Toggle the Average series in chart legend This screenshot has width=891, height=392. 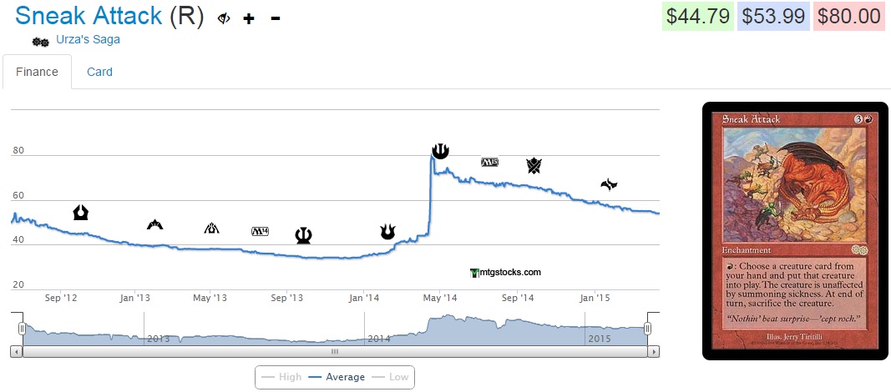coord(336,377)
